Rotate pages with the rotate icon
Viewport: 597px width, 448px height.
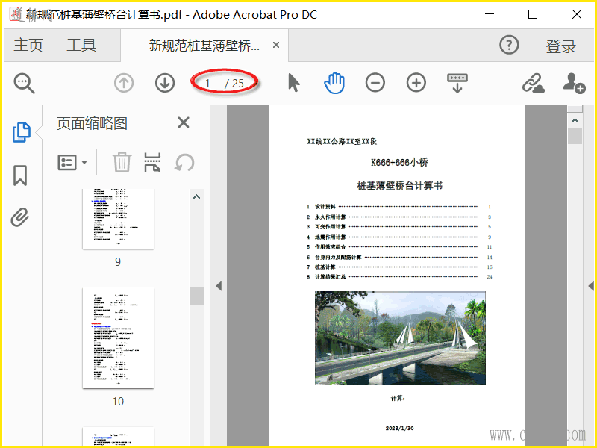[184, 163]
